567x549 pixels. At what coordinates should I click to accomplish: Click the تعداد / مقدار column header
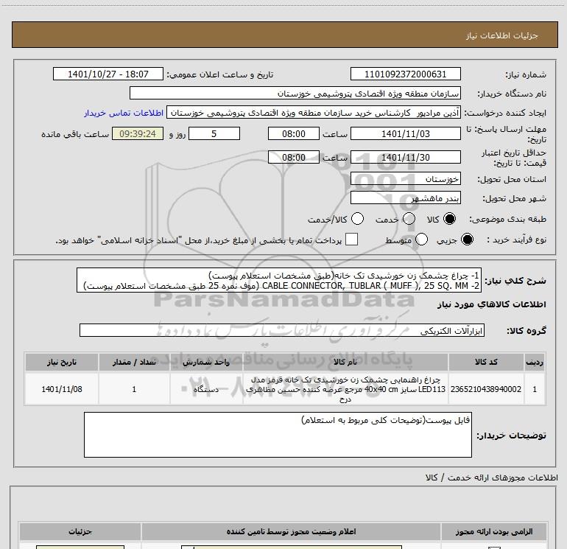click(x=134, y=362)
